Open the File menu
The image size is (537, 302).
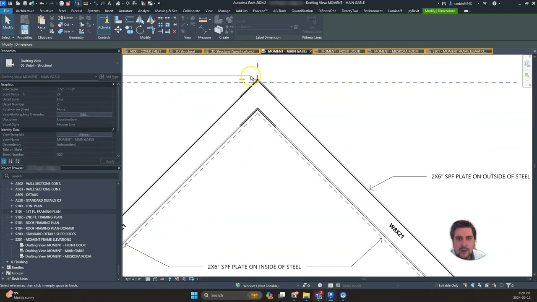point(6,11)
